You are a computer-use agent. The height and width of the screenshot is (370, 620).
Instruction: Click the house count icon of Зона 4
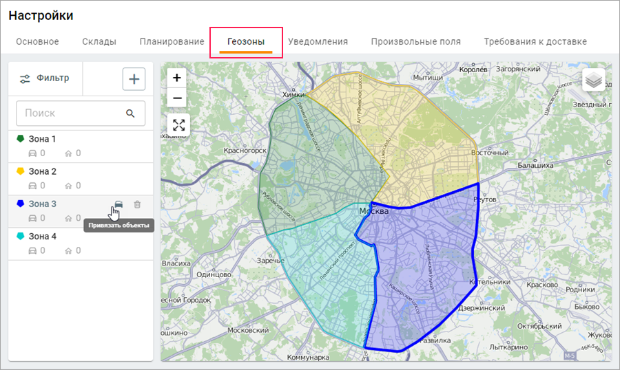(68, 250)
